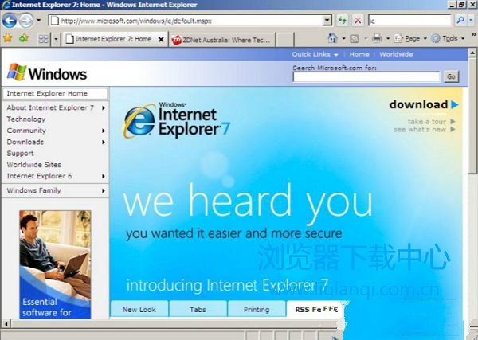478x340 pixels.
Task: Select Internet Explorer Home in sidebar
Action: point(55,93)
